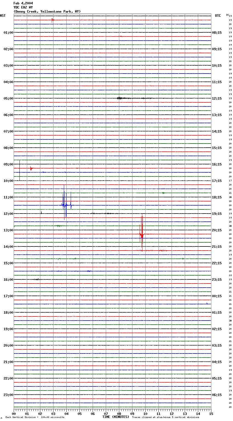233x421 pixels.
Task: Click the '22:15' UTC time label
Action: [x=217, y=263]
